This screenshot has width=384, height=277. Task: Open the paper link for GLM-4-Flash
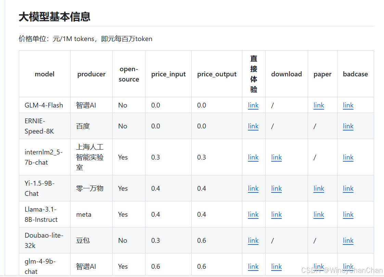[319, 105]
